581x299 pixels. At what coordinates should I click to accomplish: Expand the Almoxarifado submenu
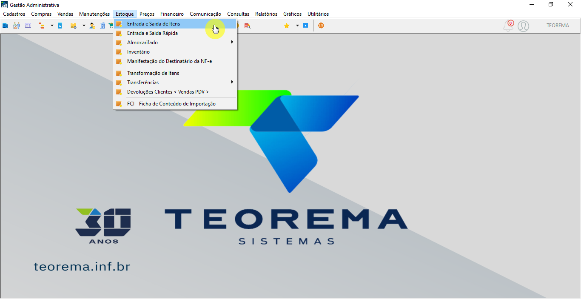pyautogui.click(x=175, y=43)
